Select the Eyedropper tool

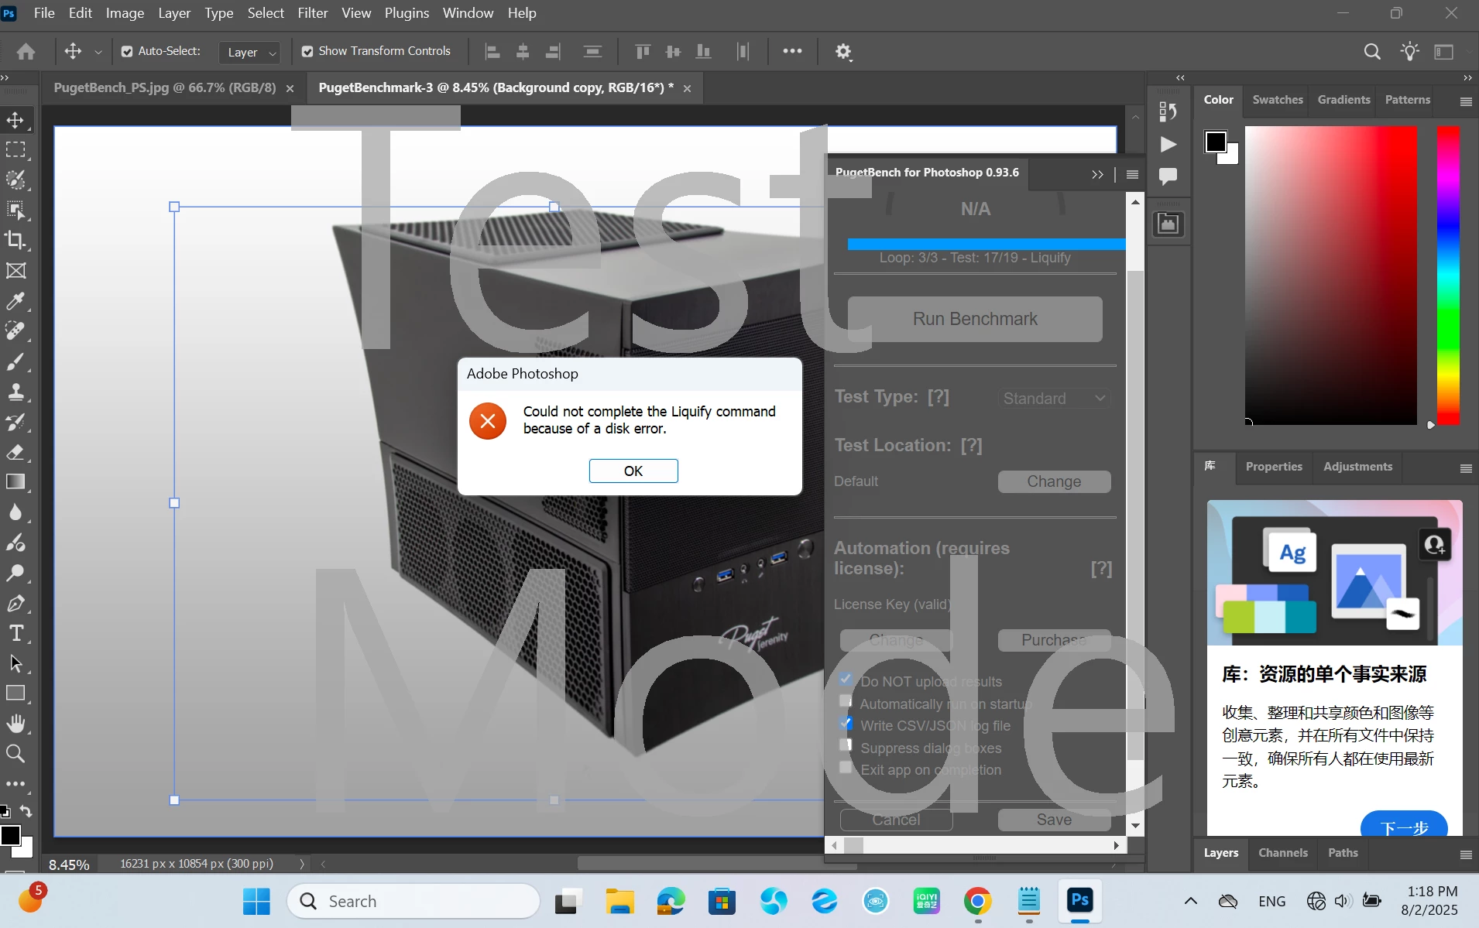[15, 301]
